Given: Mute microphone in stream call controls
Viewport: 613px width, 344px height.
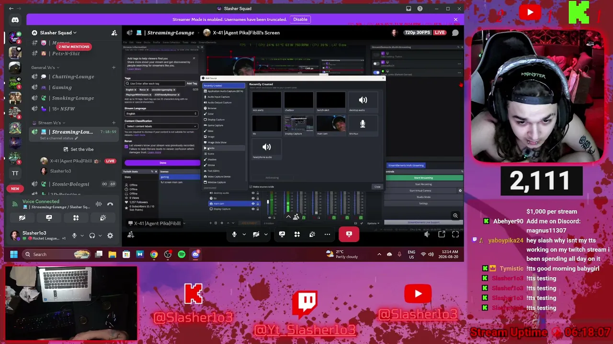Looking at the screenshot, I should pos(234,235).
